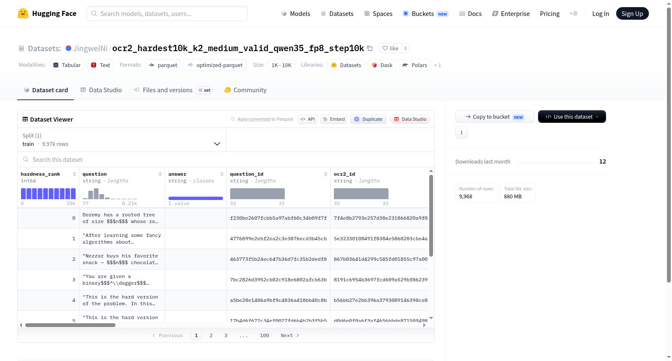Open Data Studio from the viewer header
The width and height of the screenshot is (672, 361).
[x=410, y=119]
